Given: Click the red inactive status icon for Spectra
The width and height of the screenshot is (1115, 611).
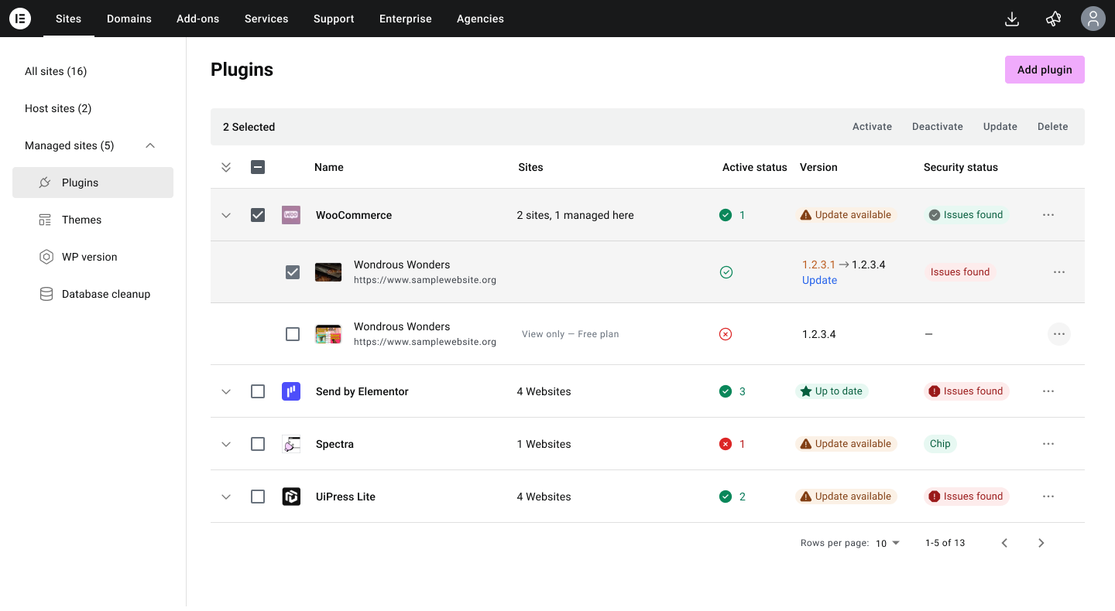Looking at the screenshot, I should point(726,444).
